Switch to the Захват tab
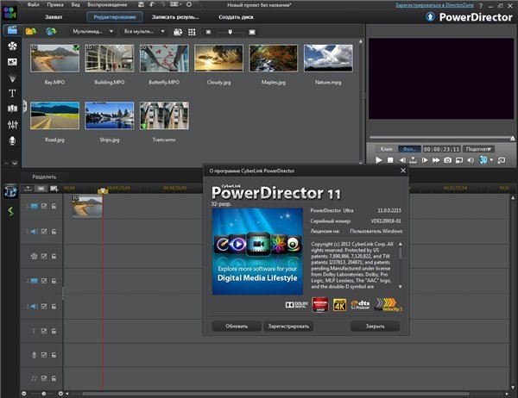The height and width of the screenshot is (398, 518). [x=54, y=17]
